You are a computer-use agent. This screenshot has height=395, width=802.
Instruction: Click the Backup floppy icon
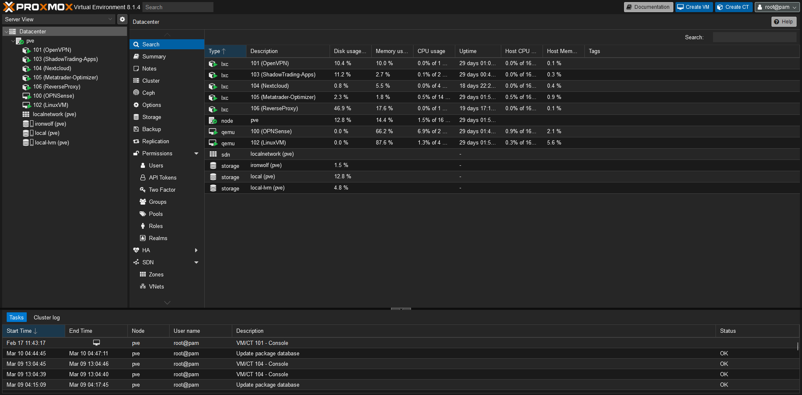136,129
